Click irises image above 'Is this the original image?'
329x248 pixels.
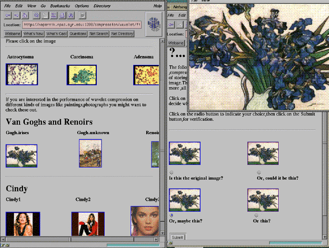[x=184, y=153]
